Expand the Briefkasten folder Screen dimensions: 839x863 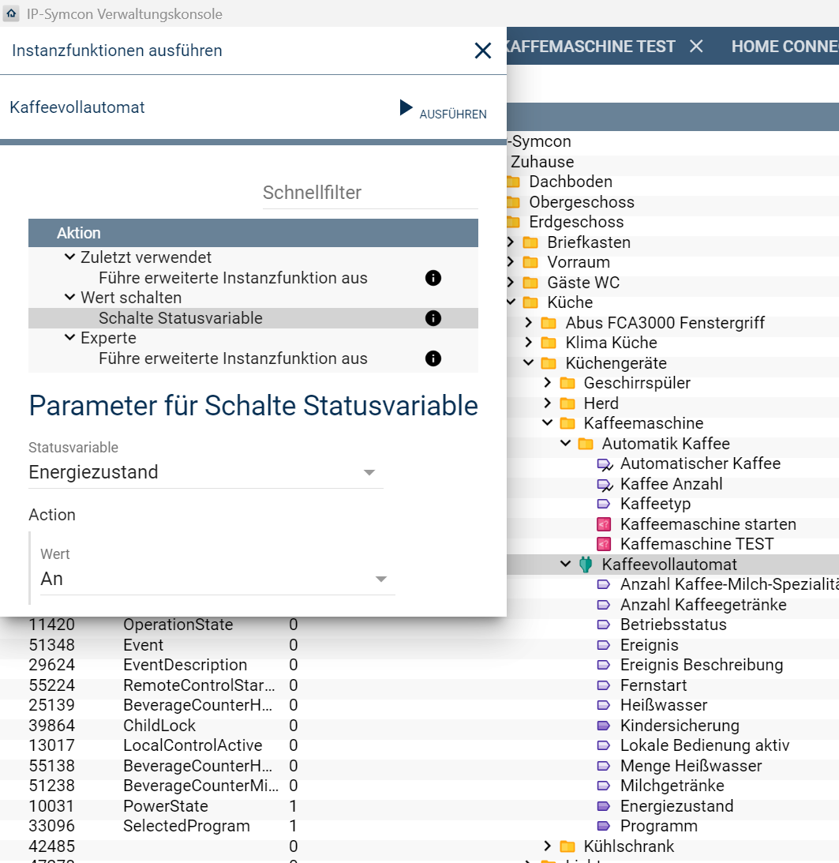[x=510, y=242]
